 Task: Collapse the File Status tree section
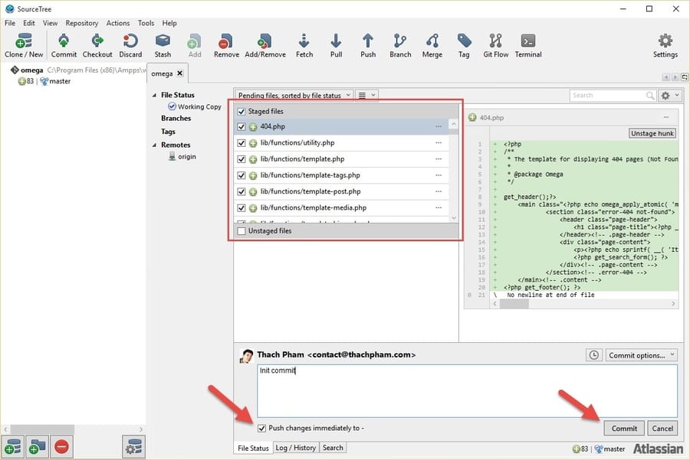tap(154, 95)
